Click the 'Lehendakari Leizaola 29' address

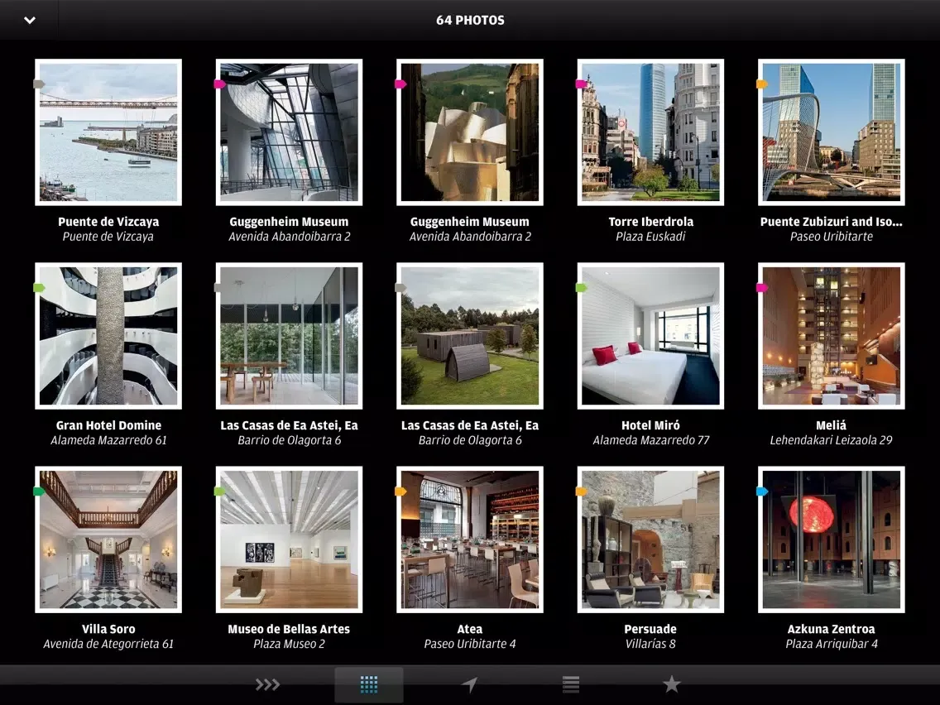(832, 440)
